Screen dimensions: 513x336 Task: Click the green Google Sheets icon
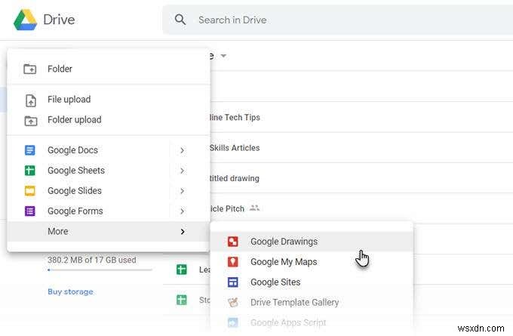coord(30,171)
